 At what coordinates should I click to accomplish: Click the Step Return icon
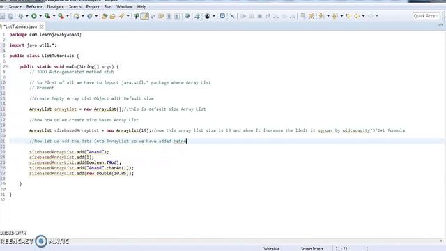293,16
